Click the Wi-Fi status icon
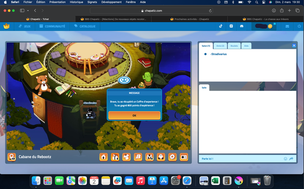The width and height of the screenshot is (304, 189). click(249, 2)
